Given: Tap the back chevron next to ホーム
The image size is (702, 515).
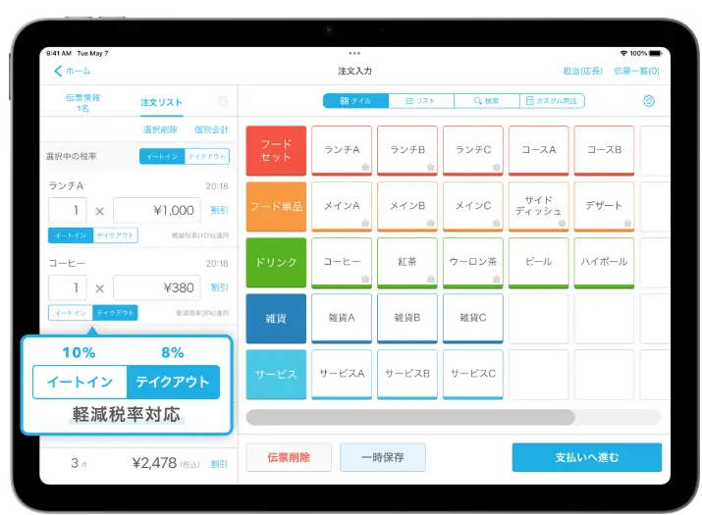Looking at the screenshot, I should [x=58, y=71].
